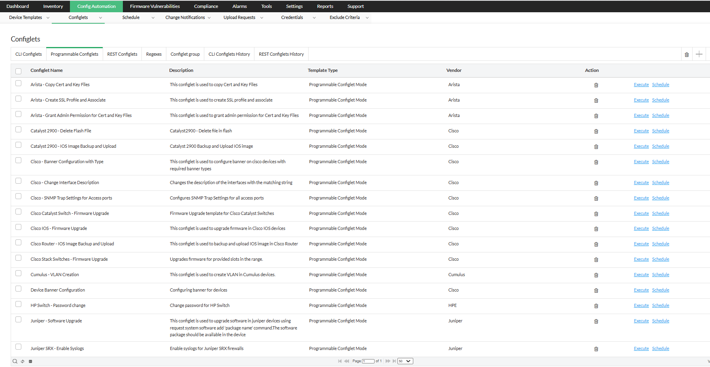Image resolution: width=710 pixels, height=367 pixels.
Task: Click the page number input field
Action: point(369,361)
